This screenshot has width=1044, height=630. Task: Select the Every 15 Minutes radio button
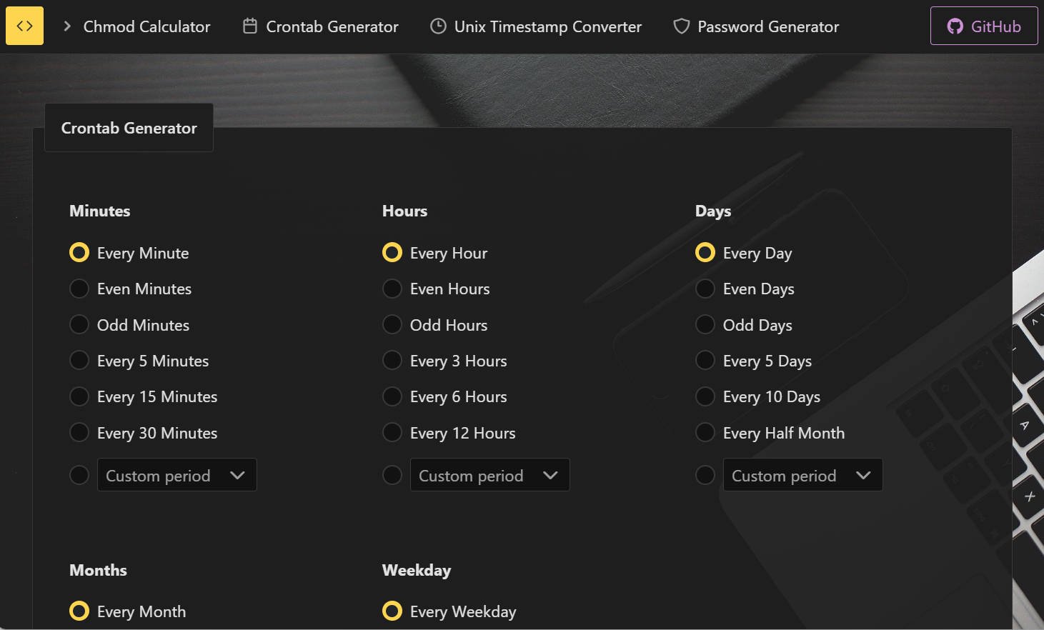tap(79, 396)
